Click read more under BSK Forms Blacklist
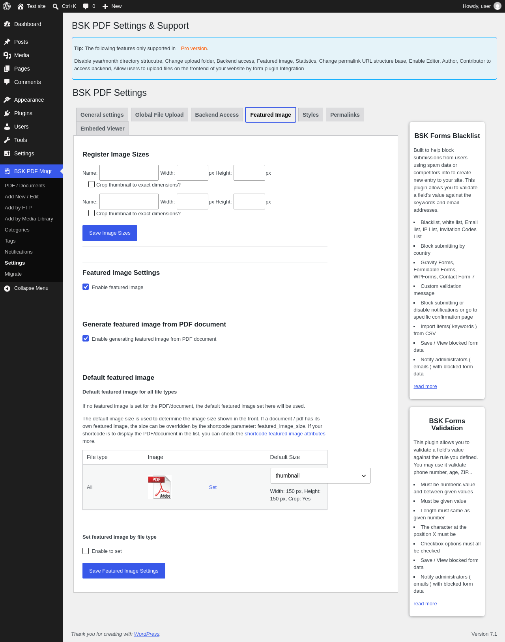 tap(425, 386)
